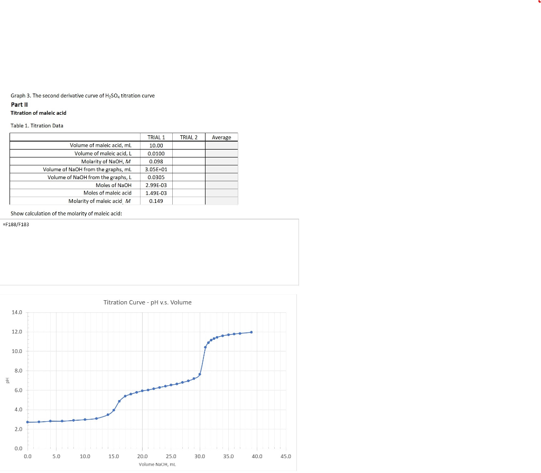Click the 'Volume NaOH, mL' axis title
This screenshot has height=473, width=541.
pos(157,465)
